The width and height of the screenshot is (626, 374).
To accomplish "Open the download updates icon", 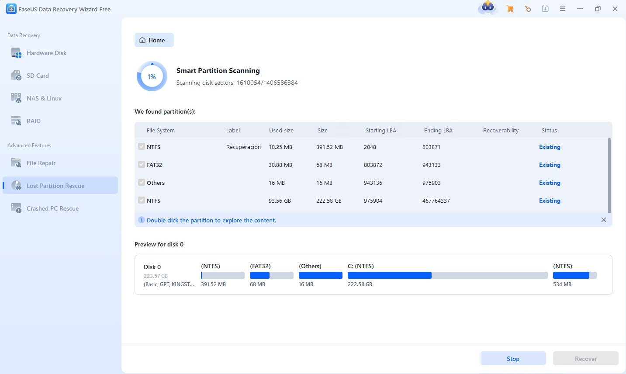I will point(545,8).
